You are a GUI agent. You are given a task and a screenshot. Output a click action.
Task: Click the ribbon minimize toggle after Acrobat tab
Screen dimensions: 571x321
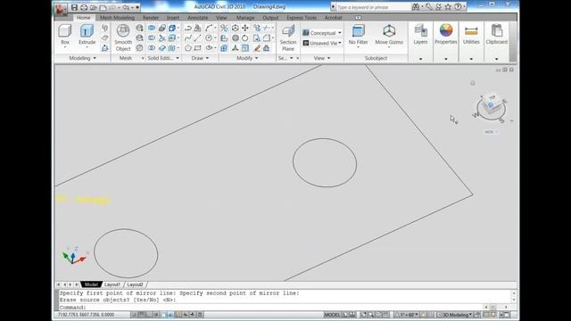tap(359, 18)
